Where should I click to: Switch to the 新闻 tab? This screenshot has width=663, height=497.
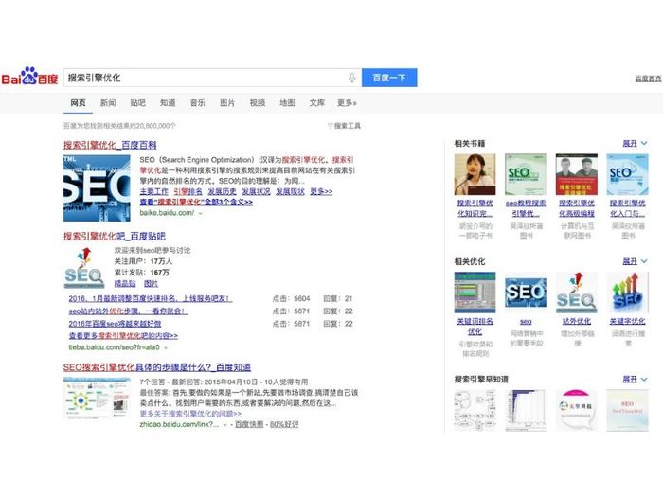pos(108,102)
